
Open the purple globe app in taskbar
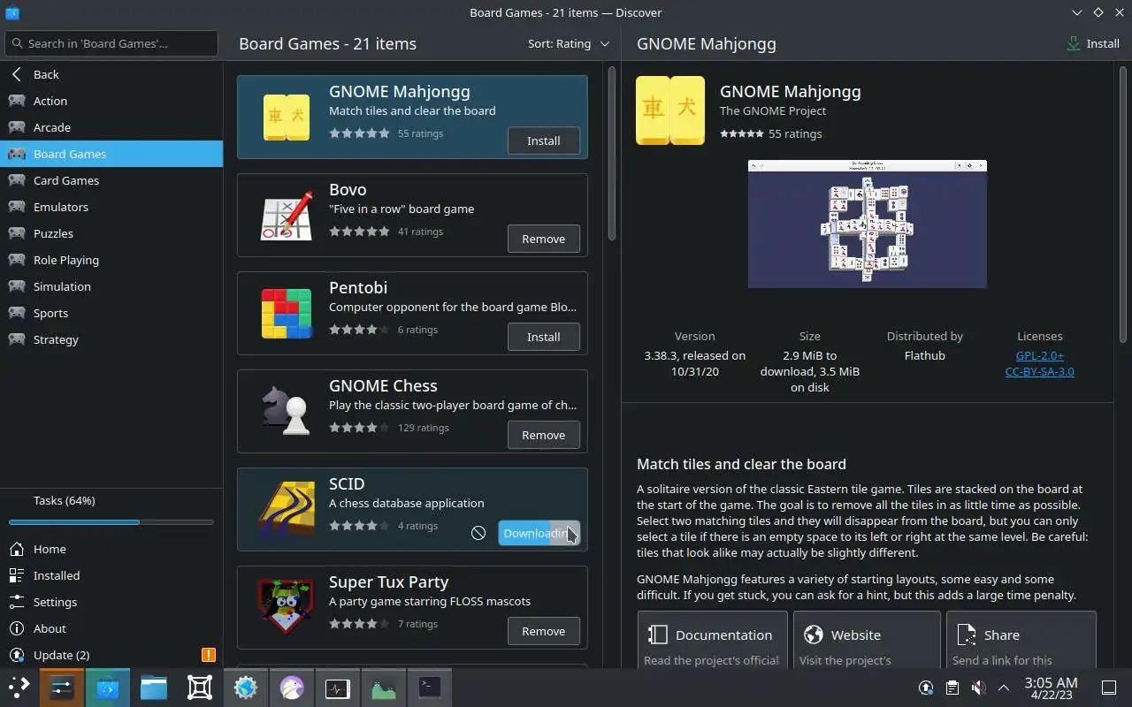(x=292, y=687)
